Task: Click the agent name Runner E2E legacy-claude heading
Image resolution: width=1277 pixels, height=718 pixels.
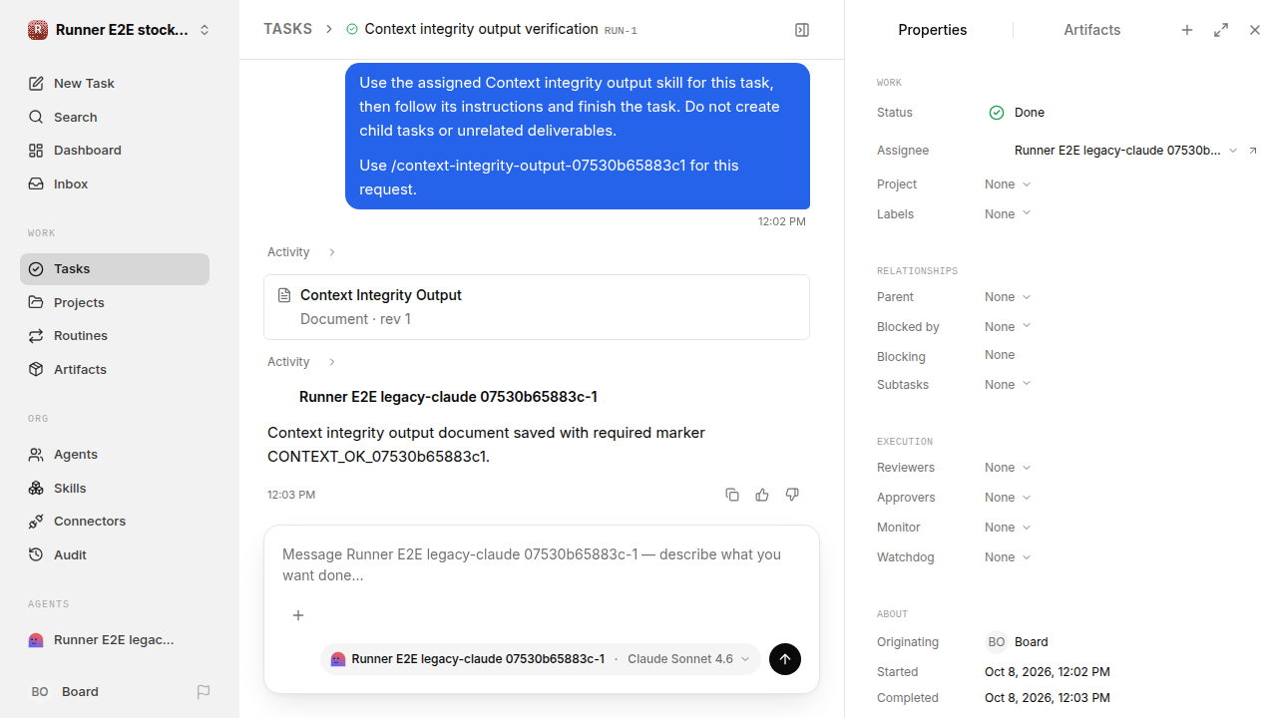Action: 448,397
